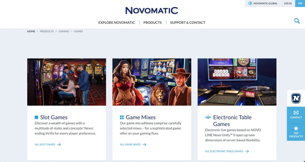Expand the Explore Novomatic menu
Viewport: 305px width, 162px height.
tap(116, 22)
